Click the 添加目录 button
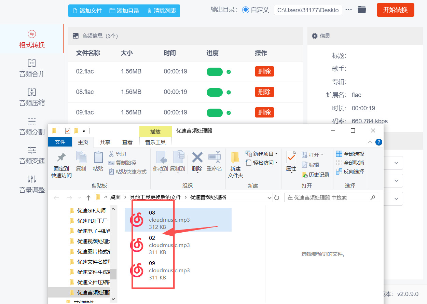Image resolution: width=427 pixels, height=304 pixels. tap(124, 11)
